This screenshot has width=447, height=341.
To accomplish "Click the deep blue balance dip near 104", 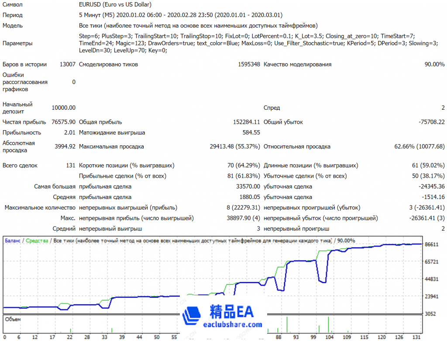I will pos(323,281).
